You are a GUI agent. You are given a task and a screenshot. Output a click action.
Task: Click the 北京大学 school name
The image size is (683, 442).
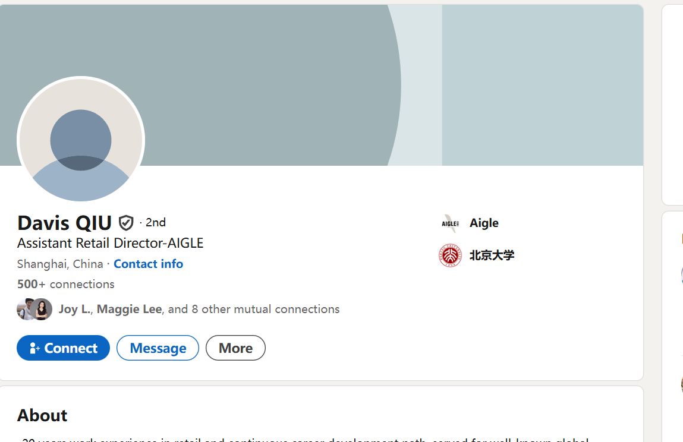492,255
